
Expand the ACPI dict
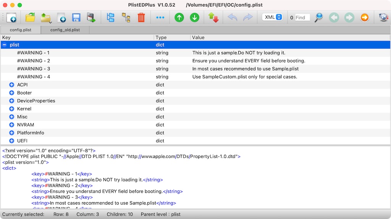(12, 85)
